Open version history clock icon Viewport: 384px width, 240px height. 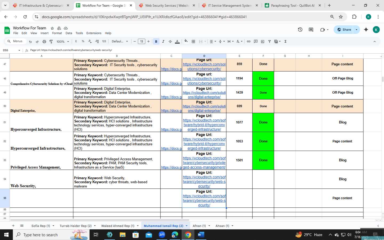[300, 30]
